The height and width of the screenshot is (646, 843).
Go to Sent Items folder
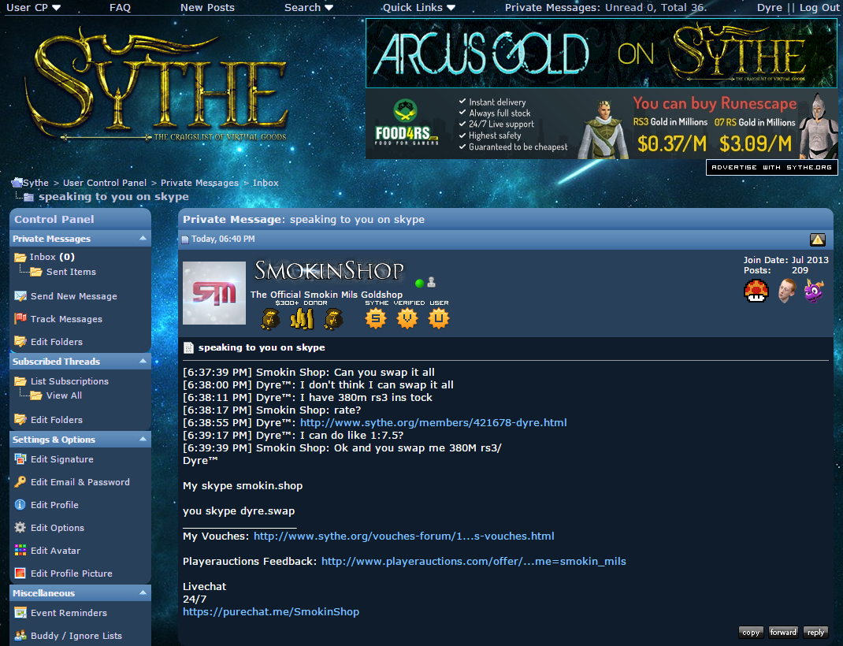71,272
